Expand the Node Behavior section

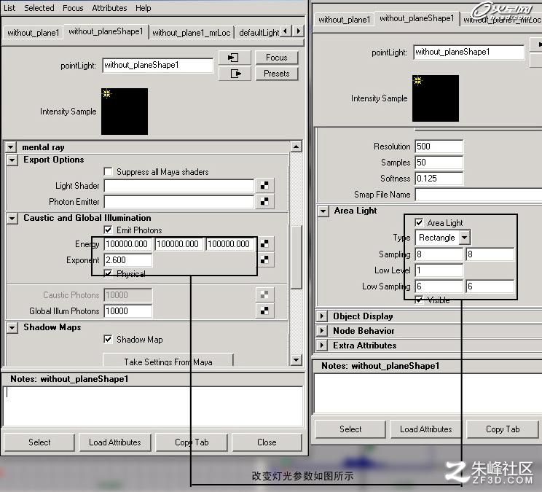(322, 330)
